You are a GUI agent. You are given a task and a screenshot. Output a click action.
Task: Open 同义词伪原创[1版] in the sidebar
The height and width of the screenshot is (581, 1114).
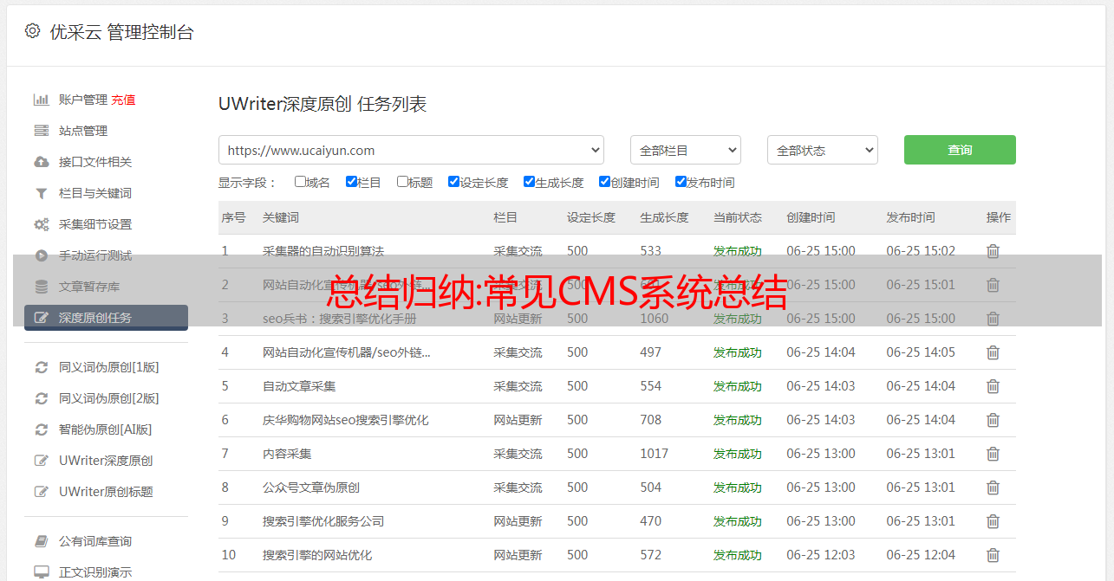pos(108,367)
